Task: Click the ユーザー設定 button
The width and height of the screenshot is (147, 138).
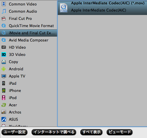Action: click(x=14, y=132)
